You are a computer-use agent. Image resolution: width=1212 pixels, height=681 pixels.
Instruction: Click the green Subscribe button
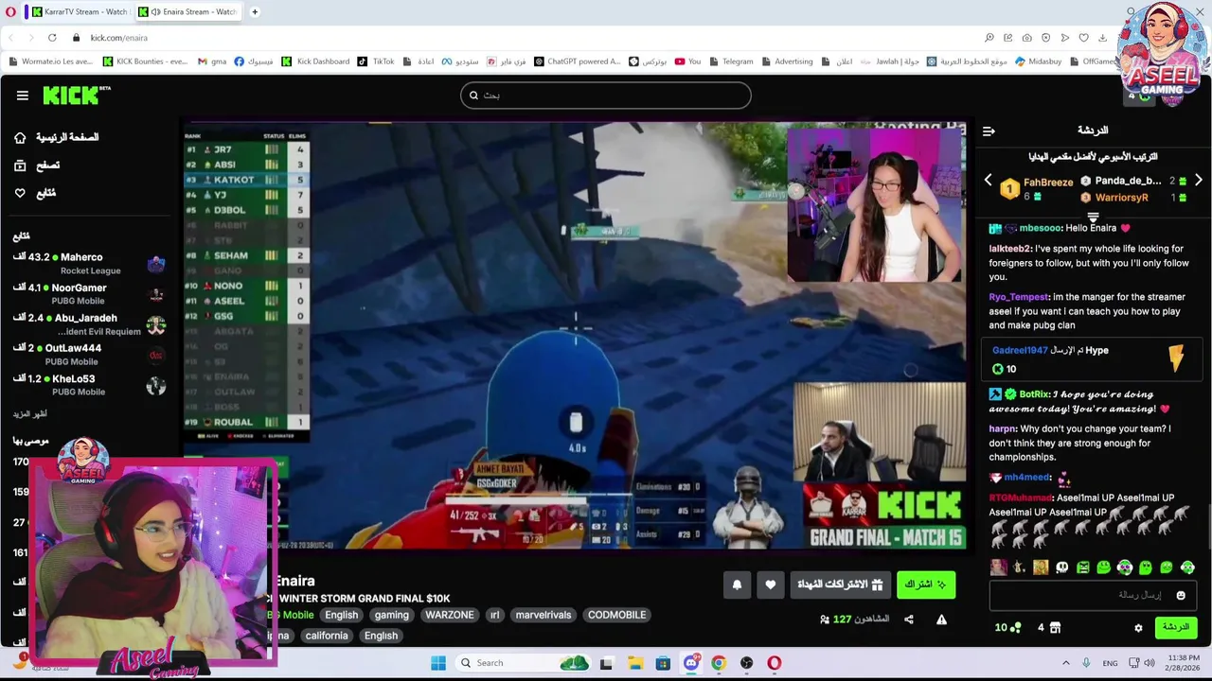[x=926, y=585]
